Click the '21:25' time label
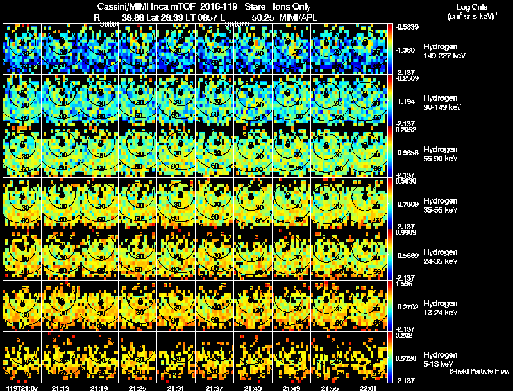Screen dimensions: 513x391 (x=137, y=388)
